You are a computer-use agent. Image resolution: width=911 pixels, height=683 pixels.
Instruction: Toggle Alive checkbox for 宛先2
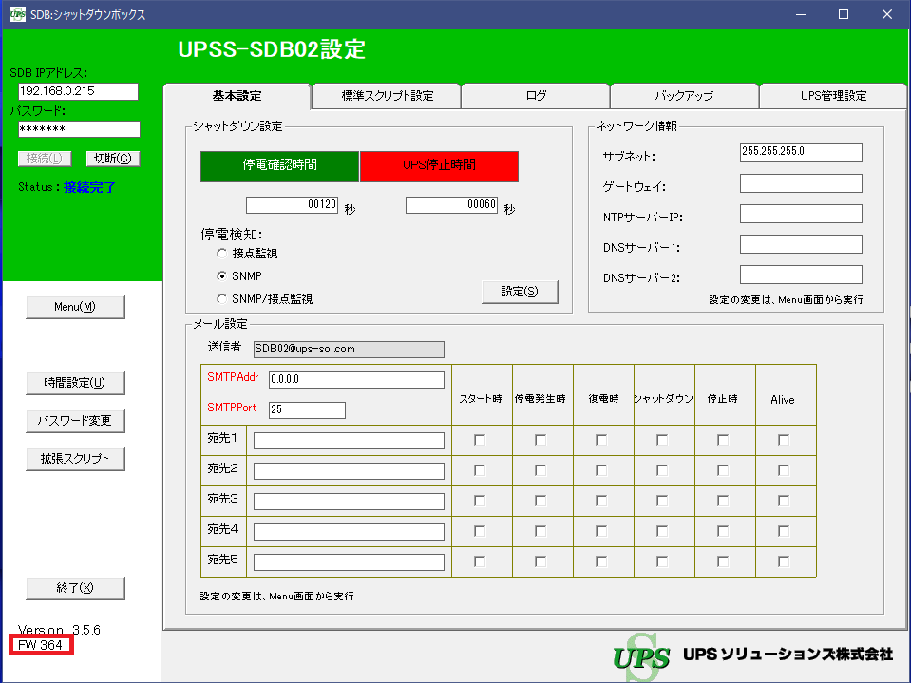click(x=784, y=470)
